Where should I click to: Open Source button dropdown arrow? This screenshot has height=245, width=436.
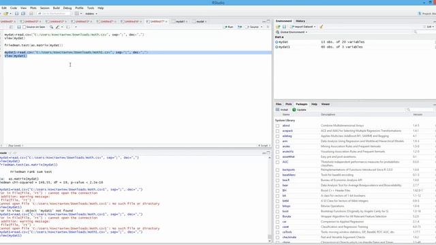(x=262, y=27)
